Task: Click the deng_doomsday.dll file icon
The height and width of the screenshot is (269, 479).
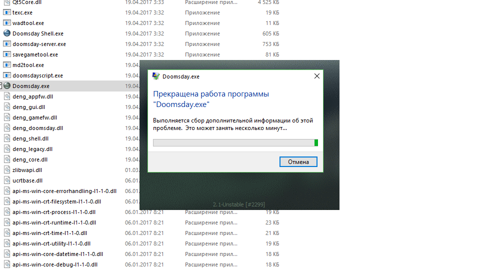Action: coord(7,128)
